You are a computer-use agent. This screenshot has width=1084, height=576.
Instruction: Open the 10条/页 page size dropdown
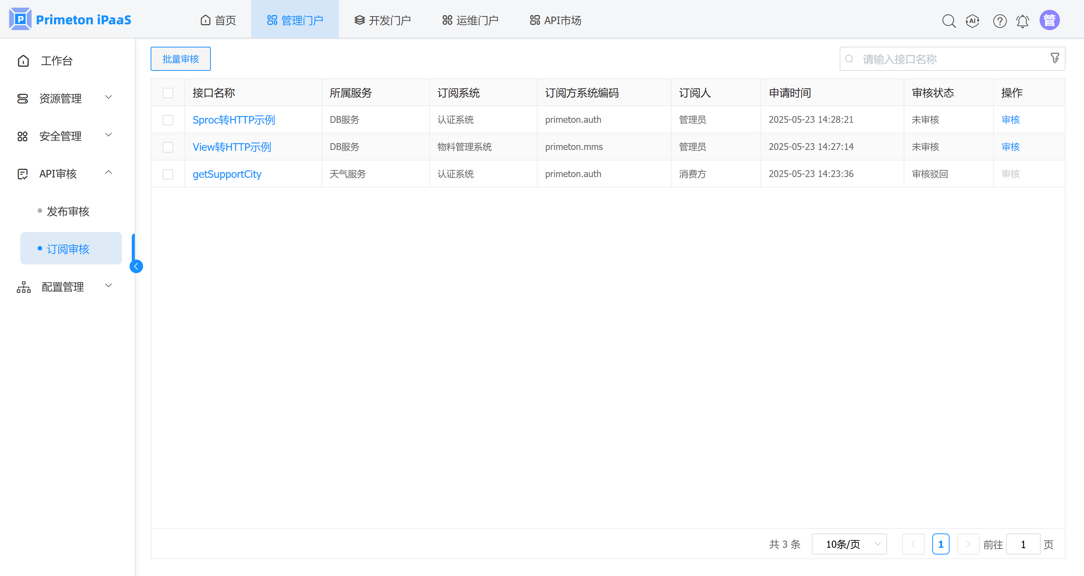tap(849, 544)
